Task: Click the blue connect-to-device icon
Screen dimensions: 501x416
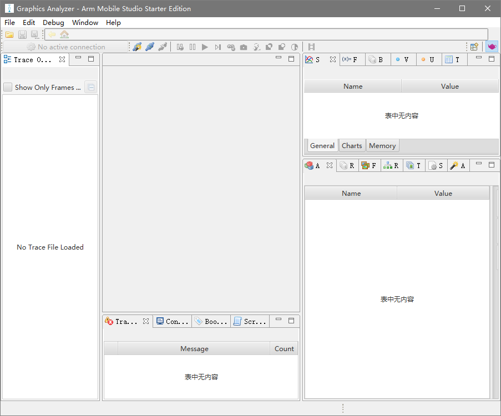Action: [x=150, y=47]
